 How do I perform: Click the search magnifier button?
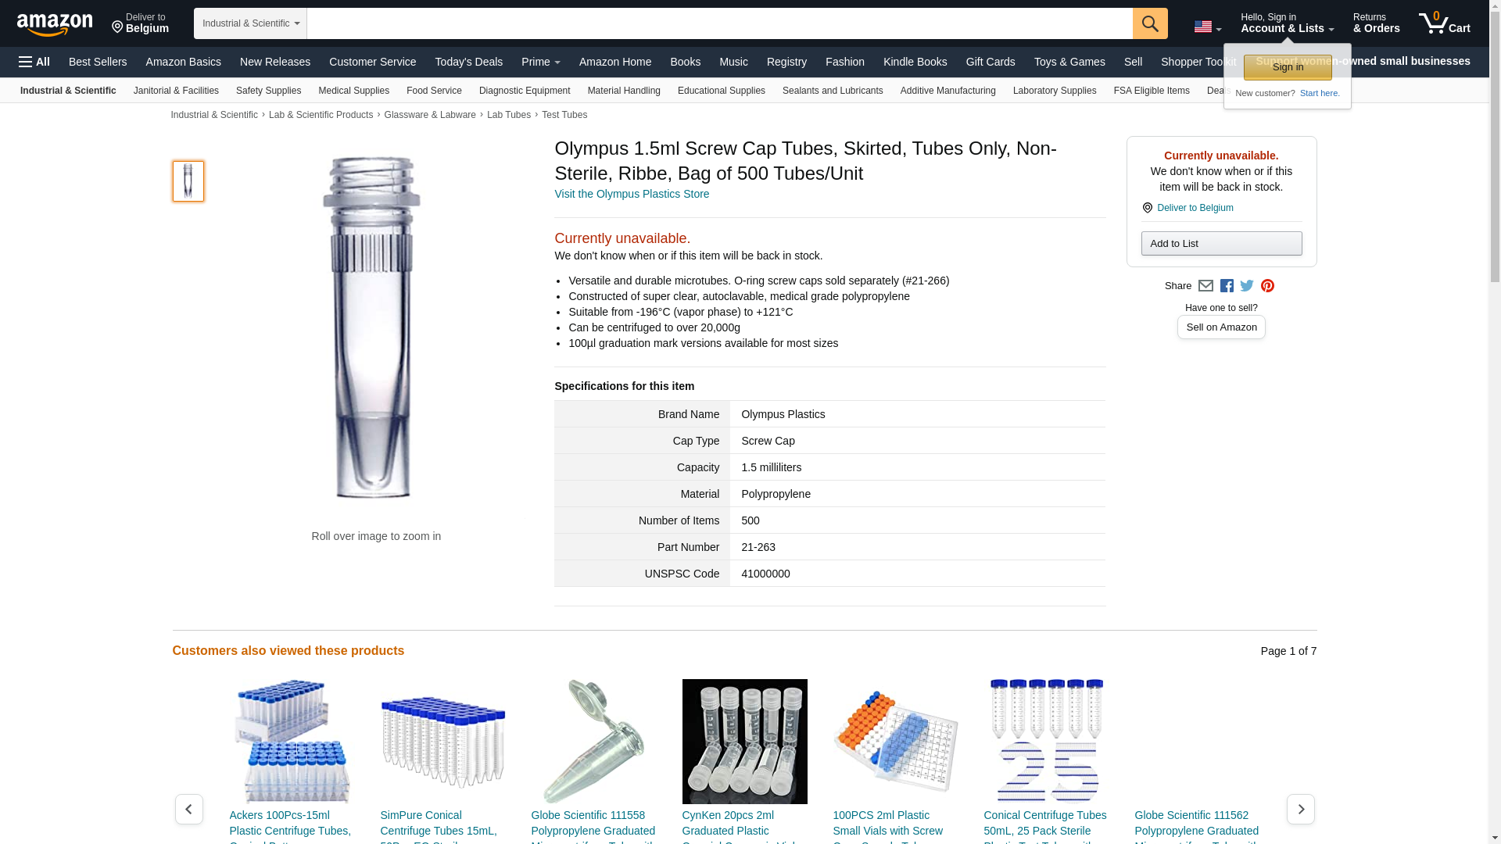[1150, 23]
